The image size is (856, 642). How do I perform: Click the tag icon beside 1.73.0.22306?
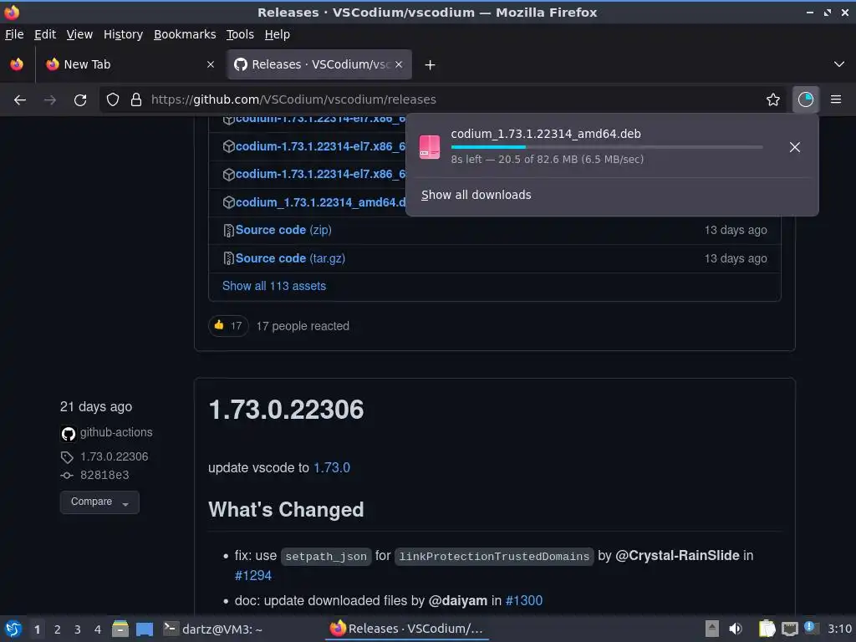[x=67, y=457]
